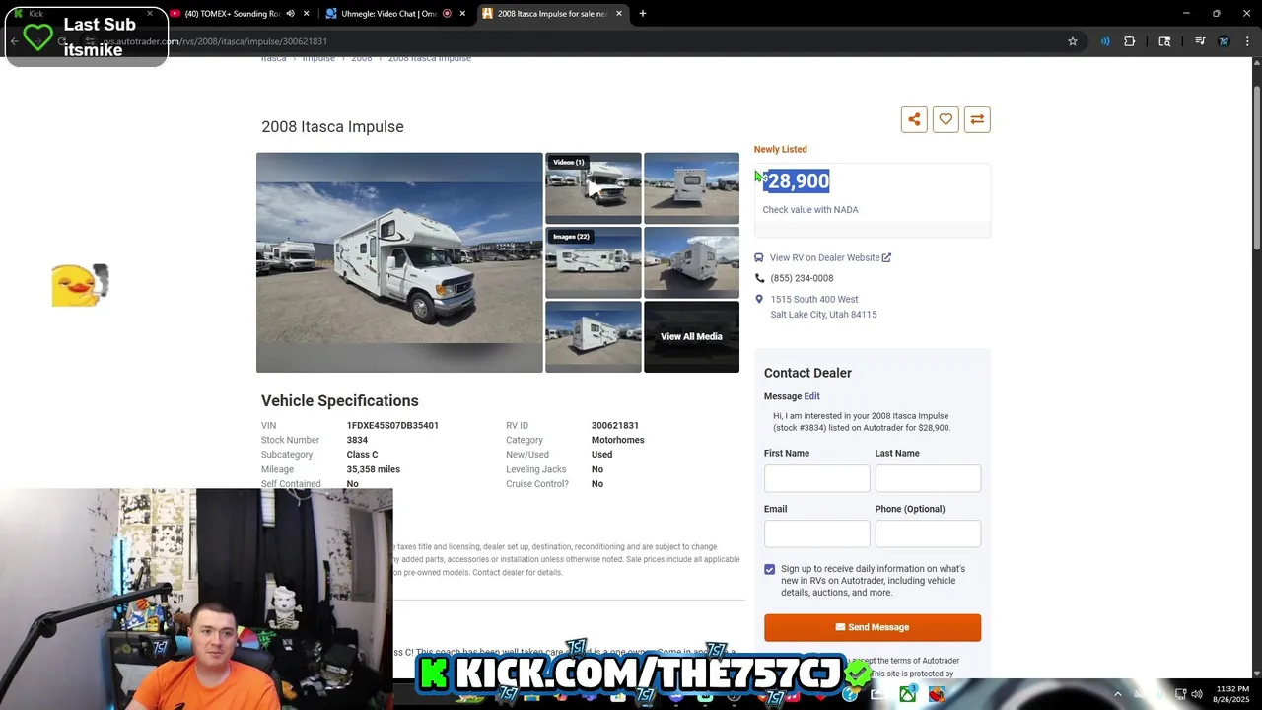
Task: Close the Uhmegle Video Chat tab
Action: click(463, 14)
